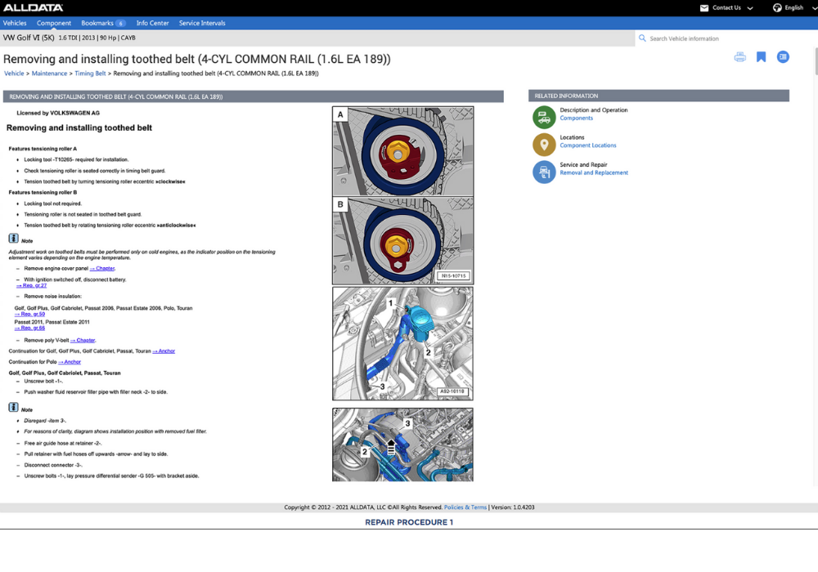This screenshot has height=572, width=818.
Task: Click the Contact Us envelope icon
Action: pyautogui.click(x=704, y=8)
